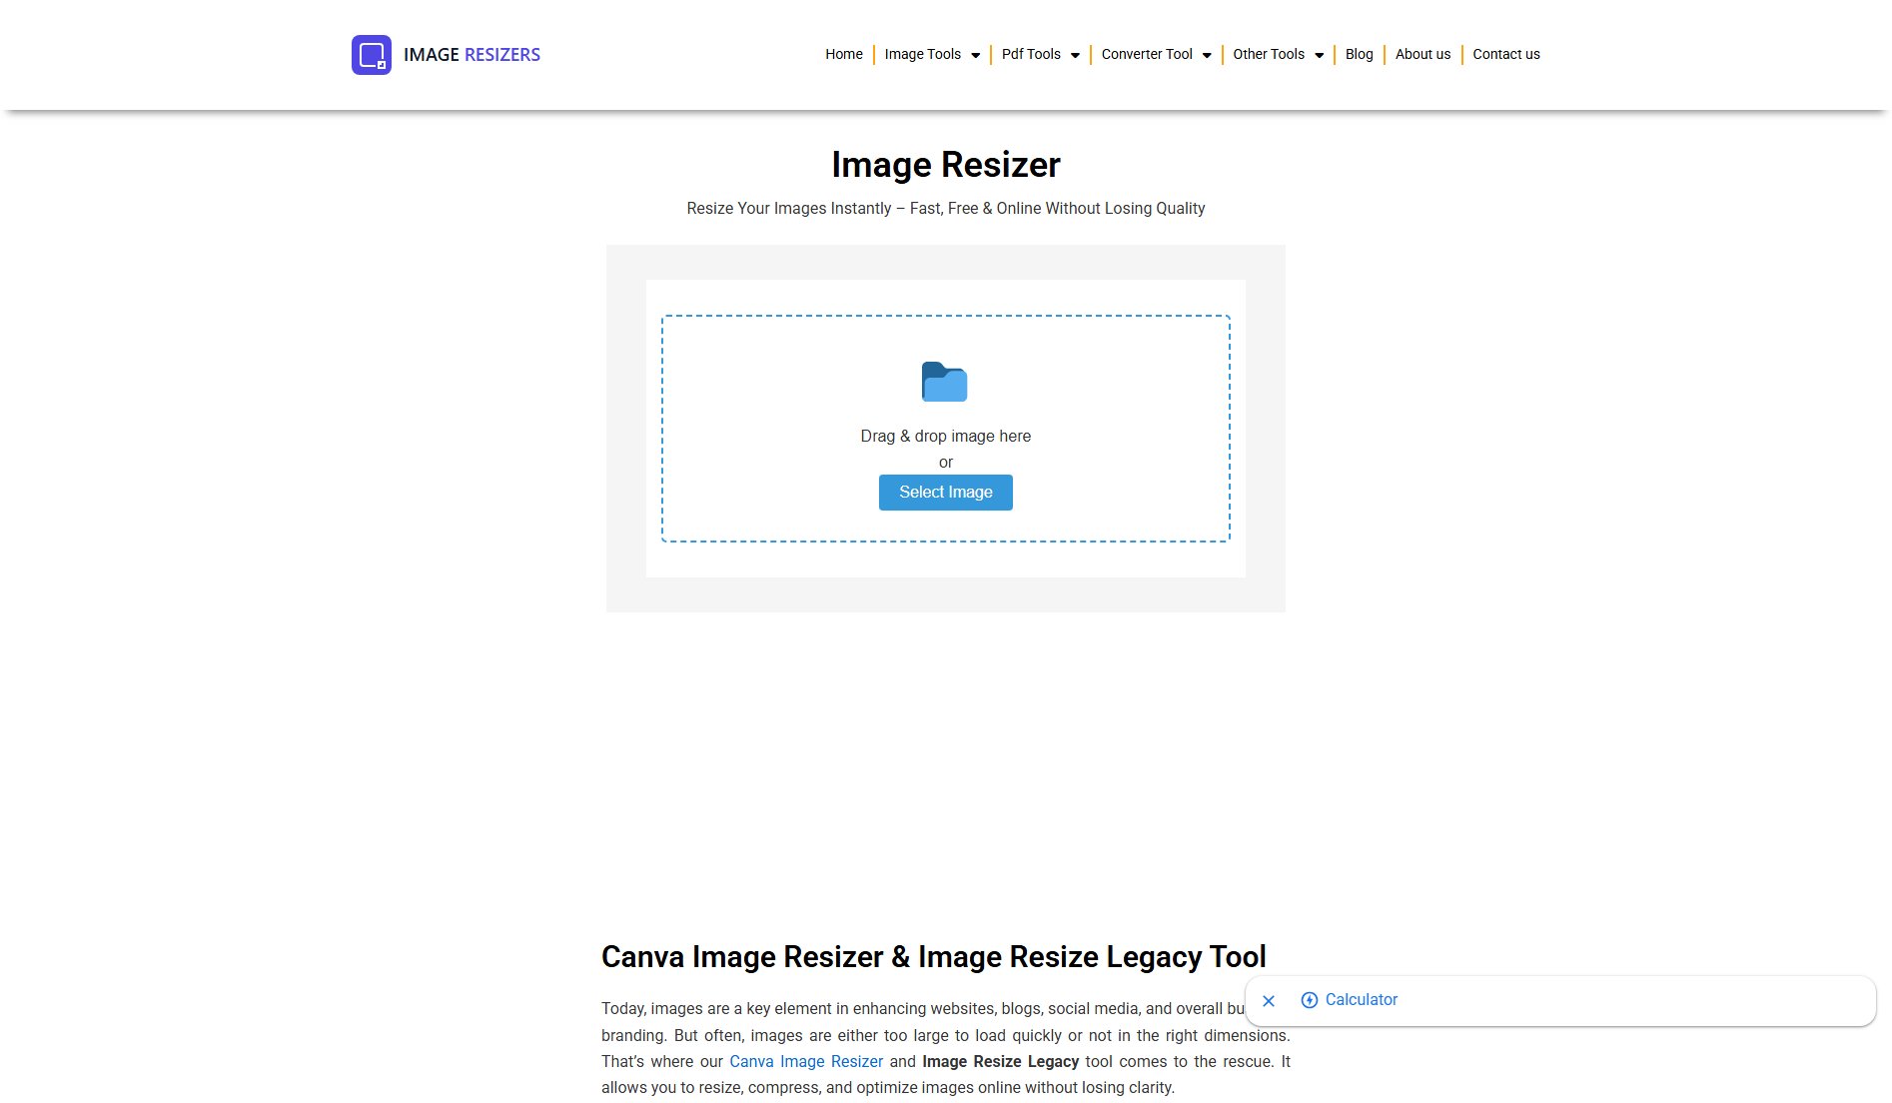Navigate to About us
Screen dimensions: 1892x1103
[1422, 55]
